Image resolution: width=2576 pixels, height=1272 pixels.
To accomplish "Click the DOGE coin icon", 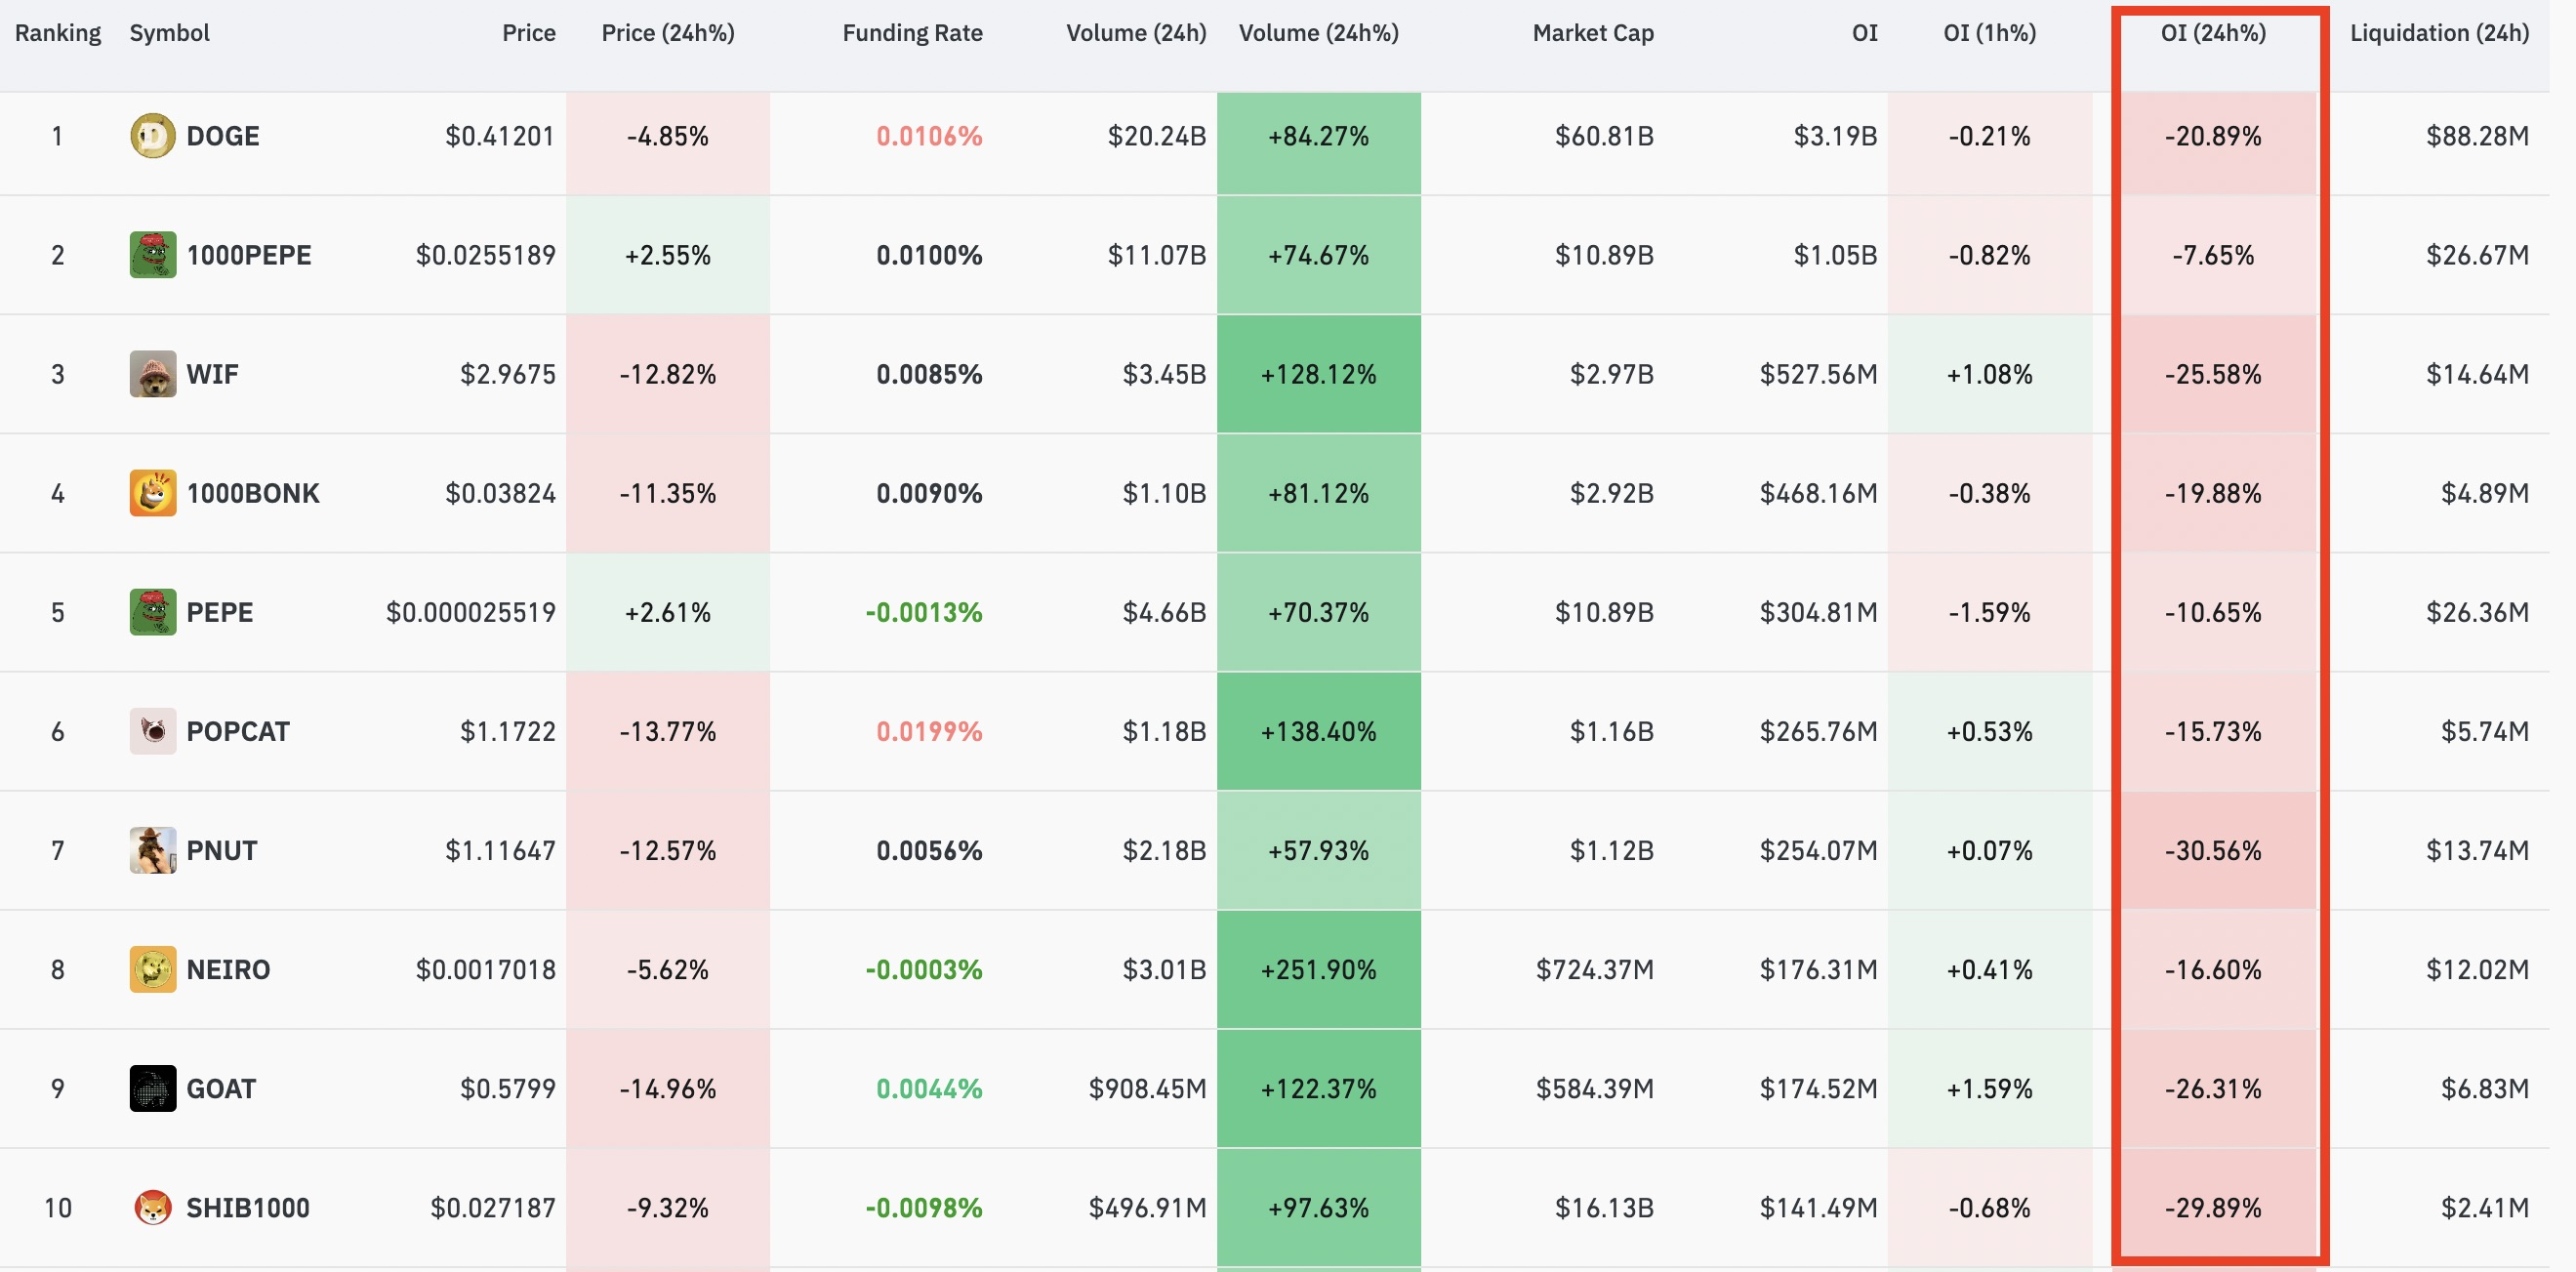I will [x=152, y=136].
